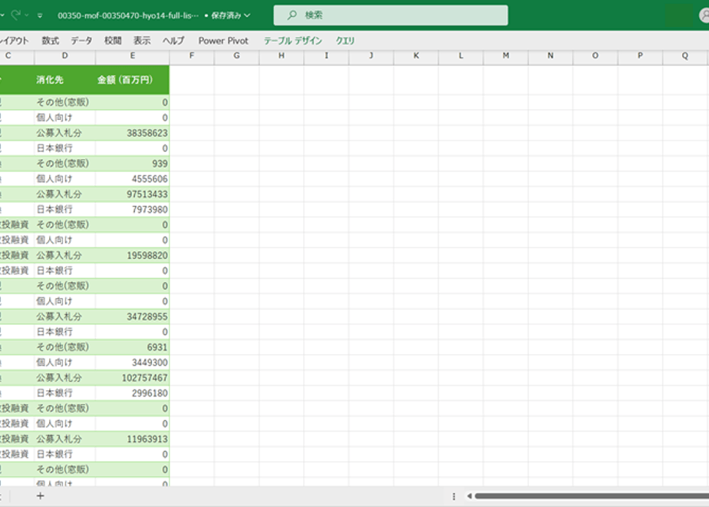
Task: Open the テーブル デザイン tab
Action: click(x=293, y=41)
